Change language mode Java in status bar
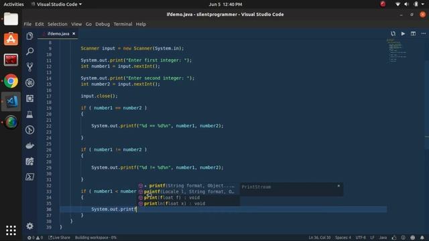 point(383,238)
